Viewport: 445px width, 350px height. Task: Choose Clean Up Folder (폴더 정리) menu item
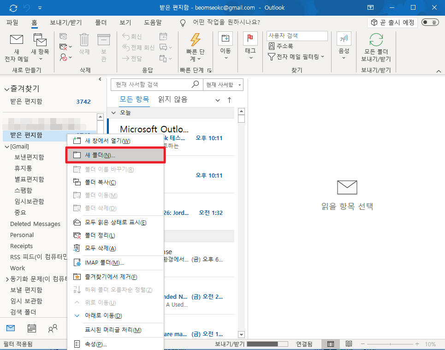(115, 235)
